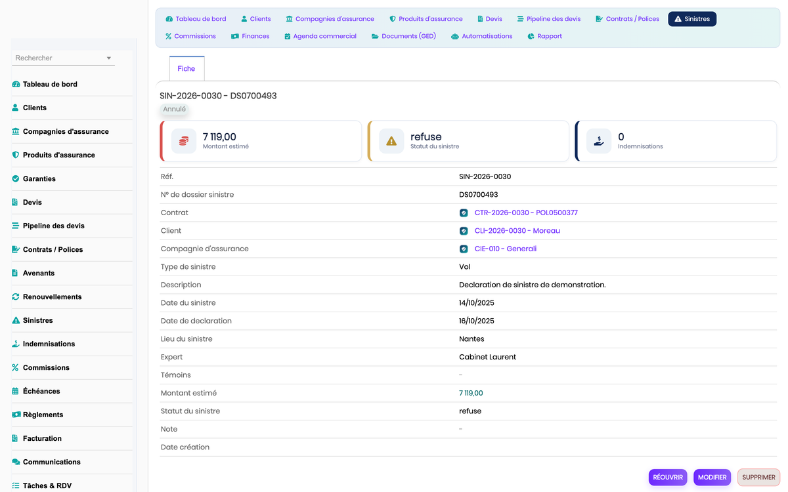Click the Clients person icon in sidebar
This screenshot has width=788, height=492.
click(16, 108)
